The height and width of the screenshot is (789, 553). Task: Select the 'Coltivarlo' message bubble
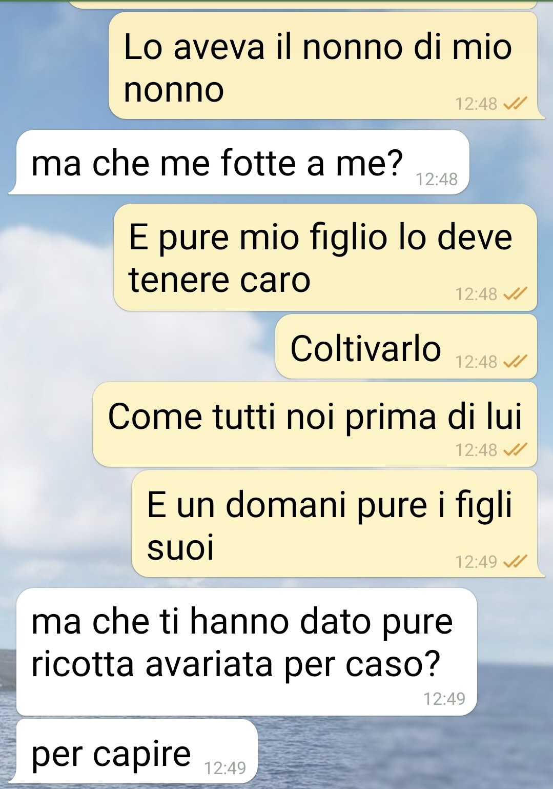pos(406,347)
